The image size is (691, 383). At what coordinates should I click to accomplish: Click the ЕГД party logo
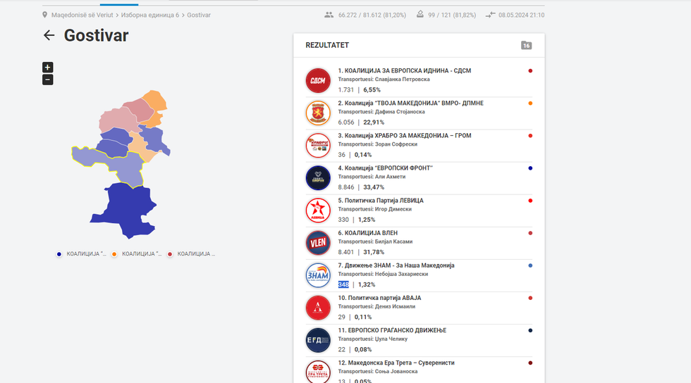tap(318, 340)
